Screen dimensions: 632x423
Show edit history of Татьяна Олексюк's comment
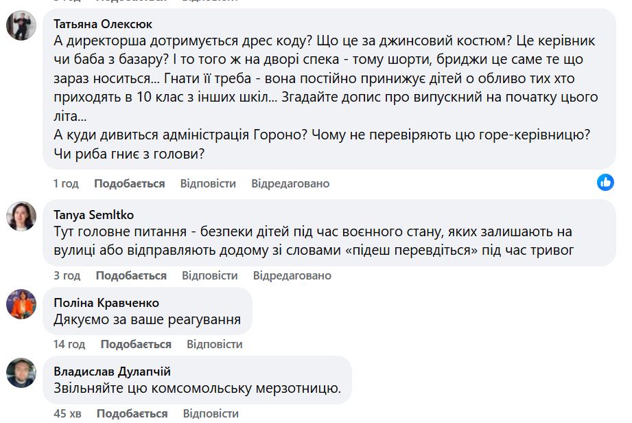coord(290,183)
